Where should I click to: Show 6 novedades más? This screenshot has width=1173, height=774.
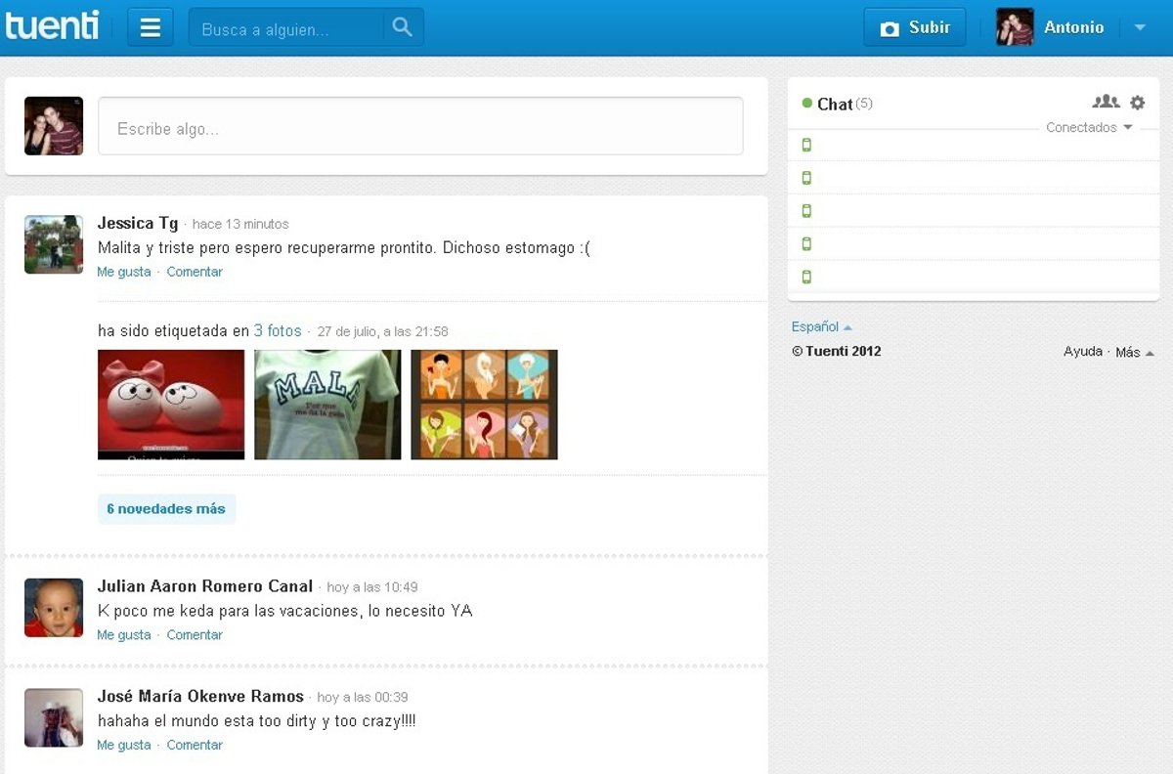166,509
